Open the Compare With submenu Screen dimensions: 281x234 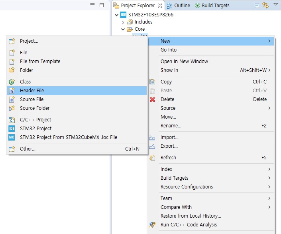click(x=211, y=207)
